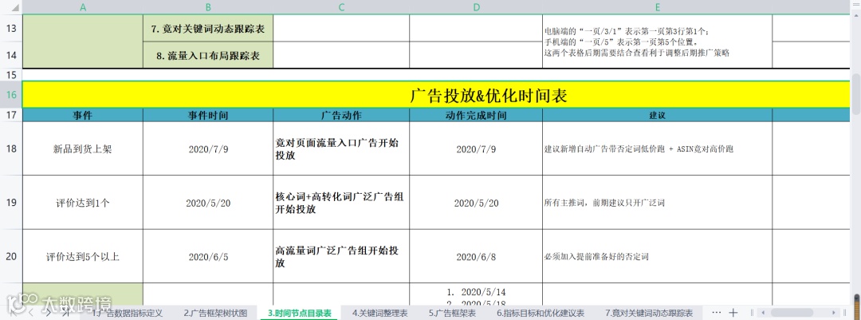This screenshot has height=320, width=861.
Task: Click the 电脑端的"一页/3/1" note cell
Action: click(x=657, y=41)
